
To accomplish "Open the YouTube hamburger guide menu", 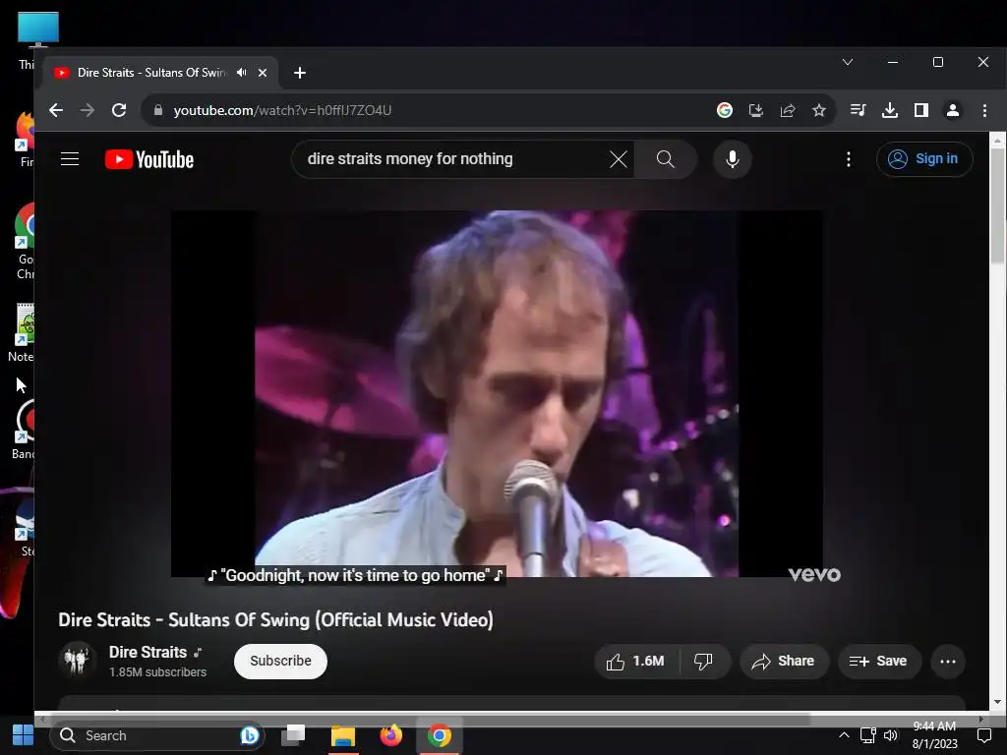I will point(70,159).
